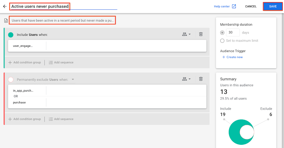Click CANCEL at the top
This screenshot has height=148, width=284.
(251, 7)
